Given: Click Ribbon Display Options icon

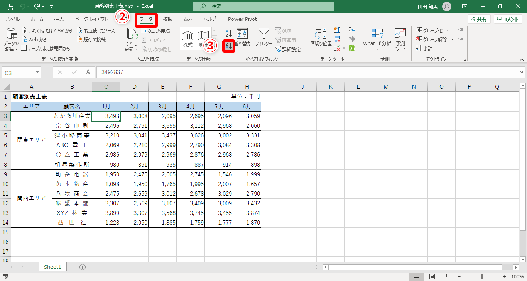Looking at the screenshot, I should coord(465,7).
